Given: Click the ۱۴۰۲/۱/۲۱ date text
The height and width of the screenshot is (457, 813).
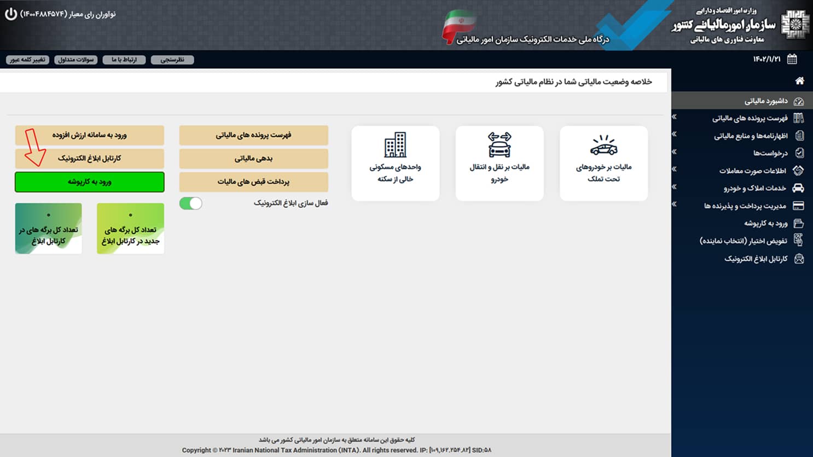Looking at the screenshot, I should 766,59.
